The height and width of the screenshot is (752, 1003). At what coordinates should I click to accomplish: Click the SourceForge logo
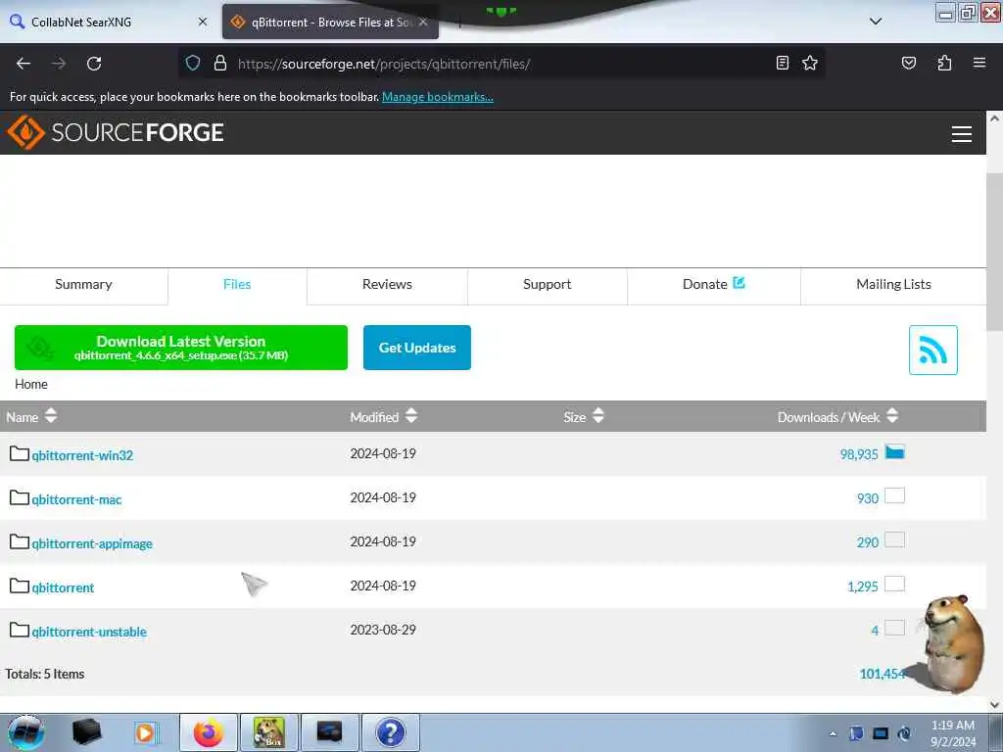point(116,132)
